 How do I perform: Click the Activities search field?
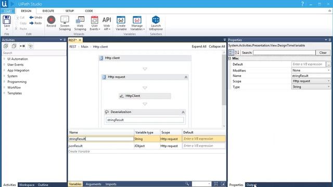34,53
